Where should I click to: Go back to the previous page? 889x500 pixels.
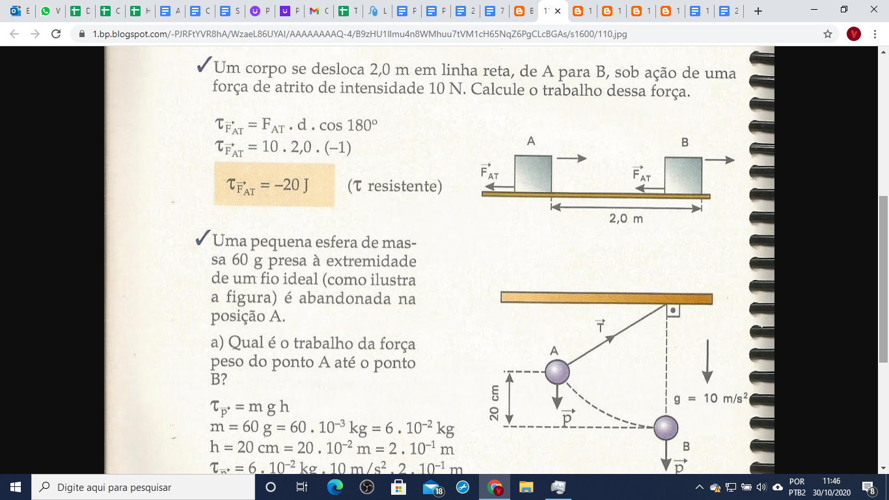pyautogui.click(x=16, y=34)
